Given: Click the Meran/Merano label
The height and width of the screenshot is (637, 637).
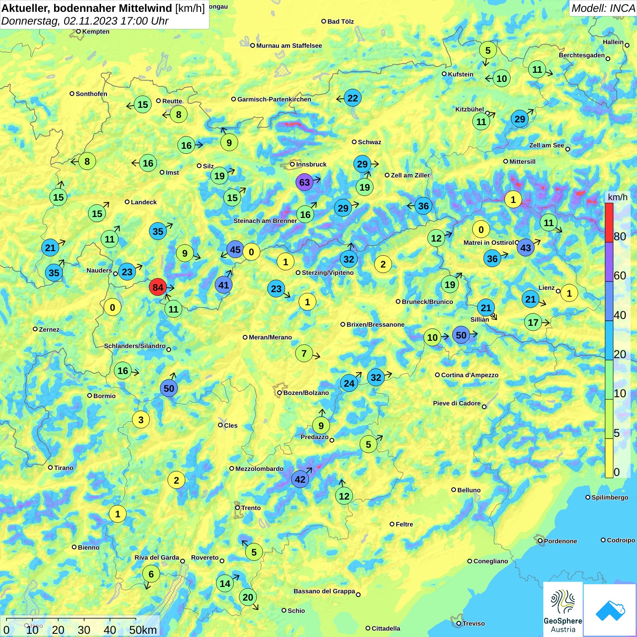Looking at the screenshot, I should point(270,337).
